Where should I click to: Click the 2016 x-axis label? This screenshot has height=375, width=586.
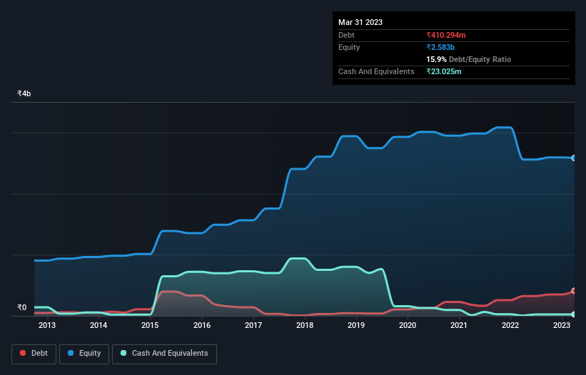(x=202, y=325)
